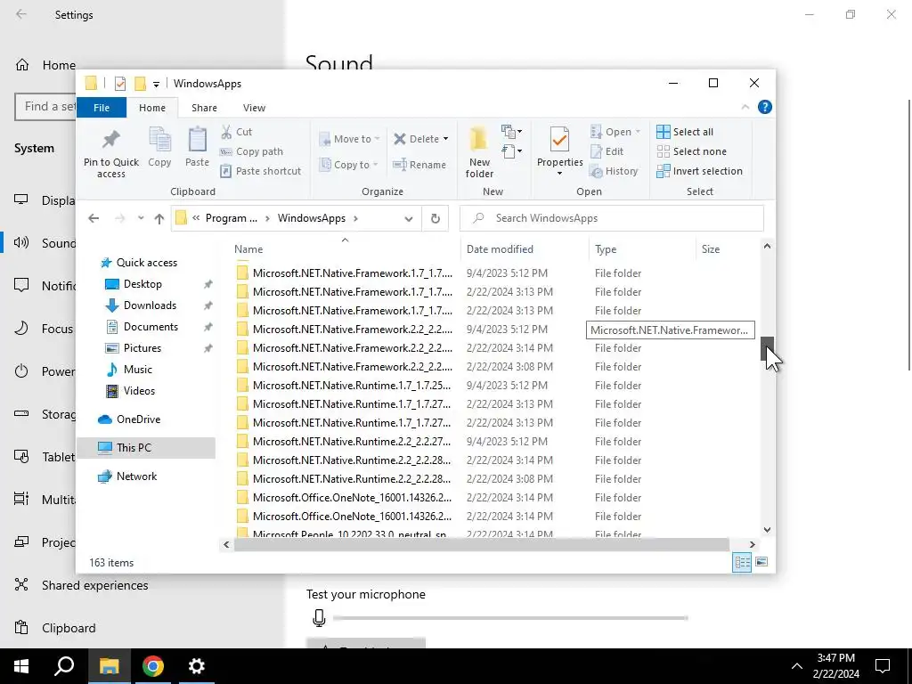Select Pictures in navigation pane
The image size is (912, 684).
click(142, 348)
